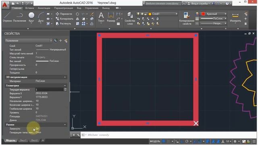This screenshot has height=145, width=258.
Task: Collapse the 3D-визуализация section
Action: pos(65,77)
